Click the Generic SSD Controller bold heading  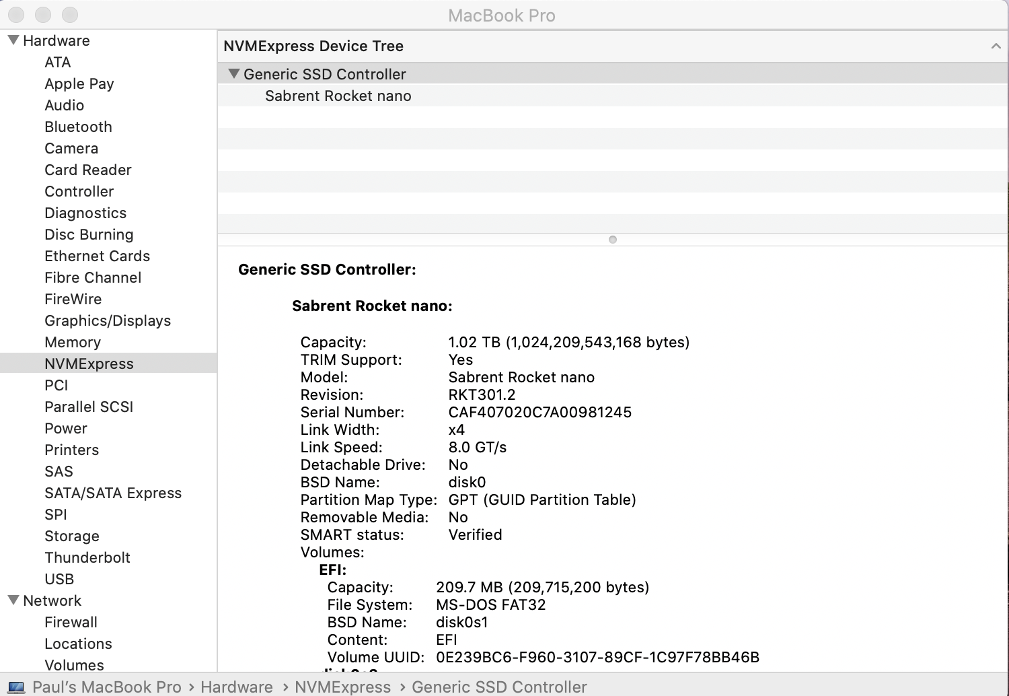(x=327, y=269)
